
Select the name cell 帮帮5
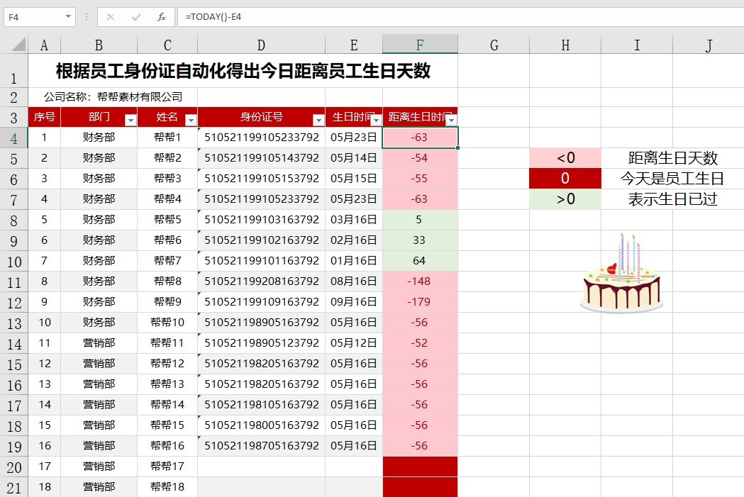pyautogui.click(x=167, y=220)
